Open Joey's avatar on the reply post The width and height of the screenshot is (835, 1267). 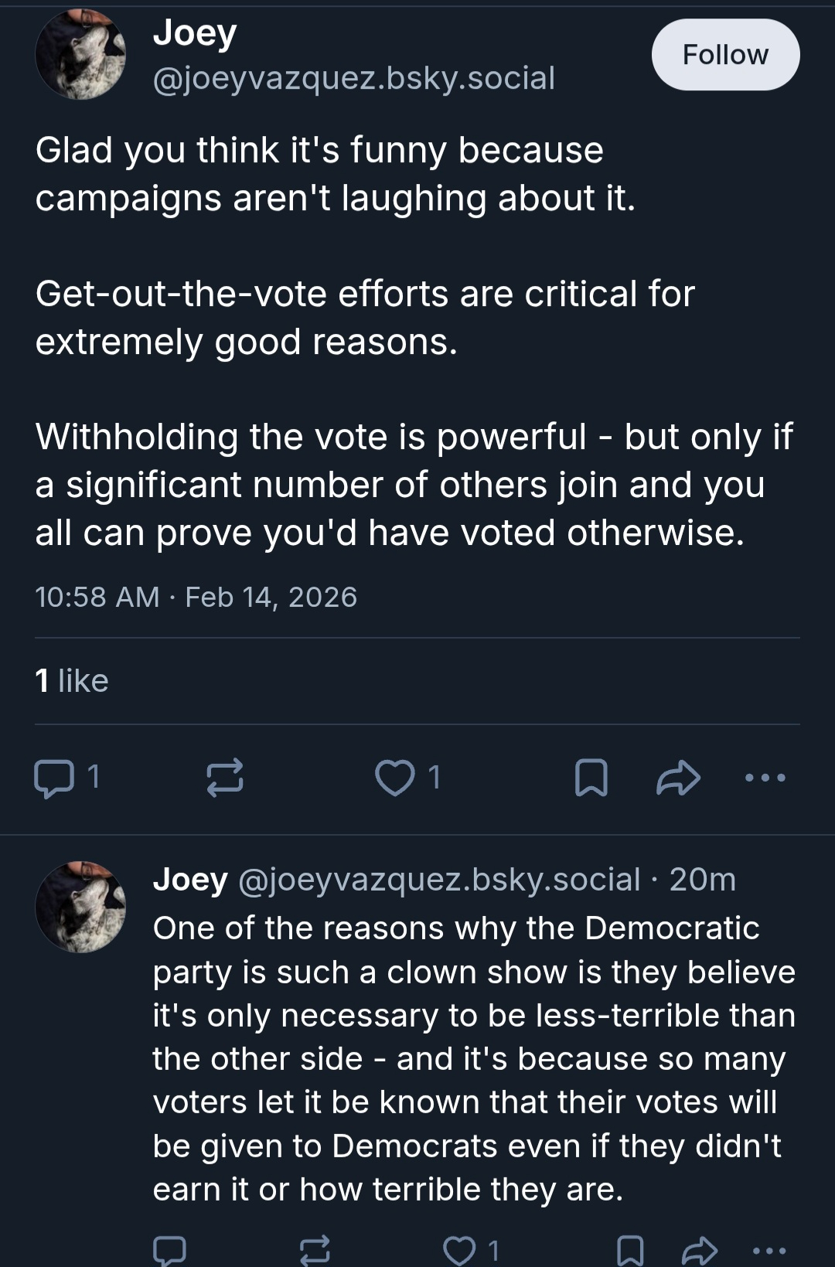pyautogui.click(x=80, y=907)
